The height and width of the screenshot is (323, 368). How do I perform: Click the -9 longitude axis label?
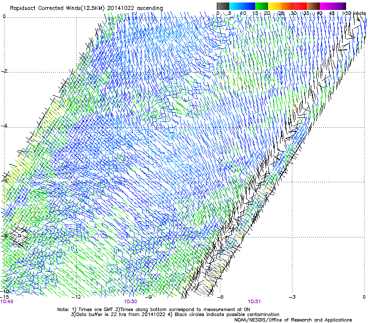click(148, 297)
